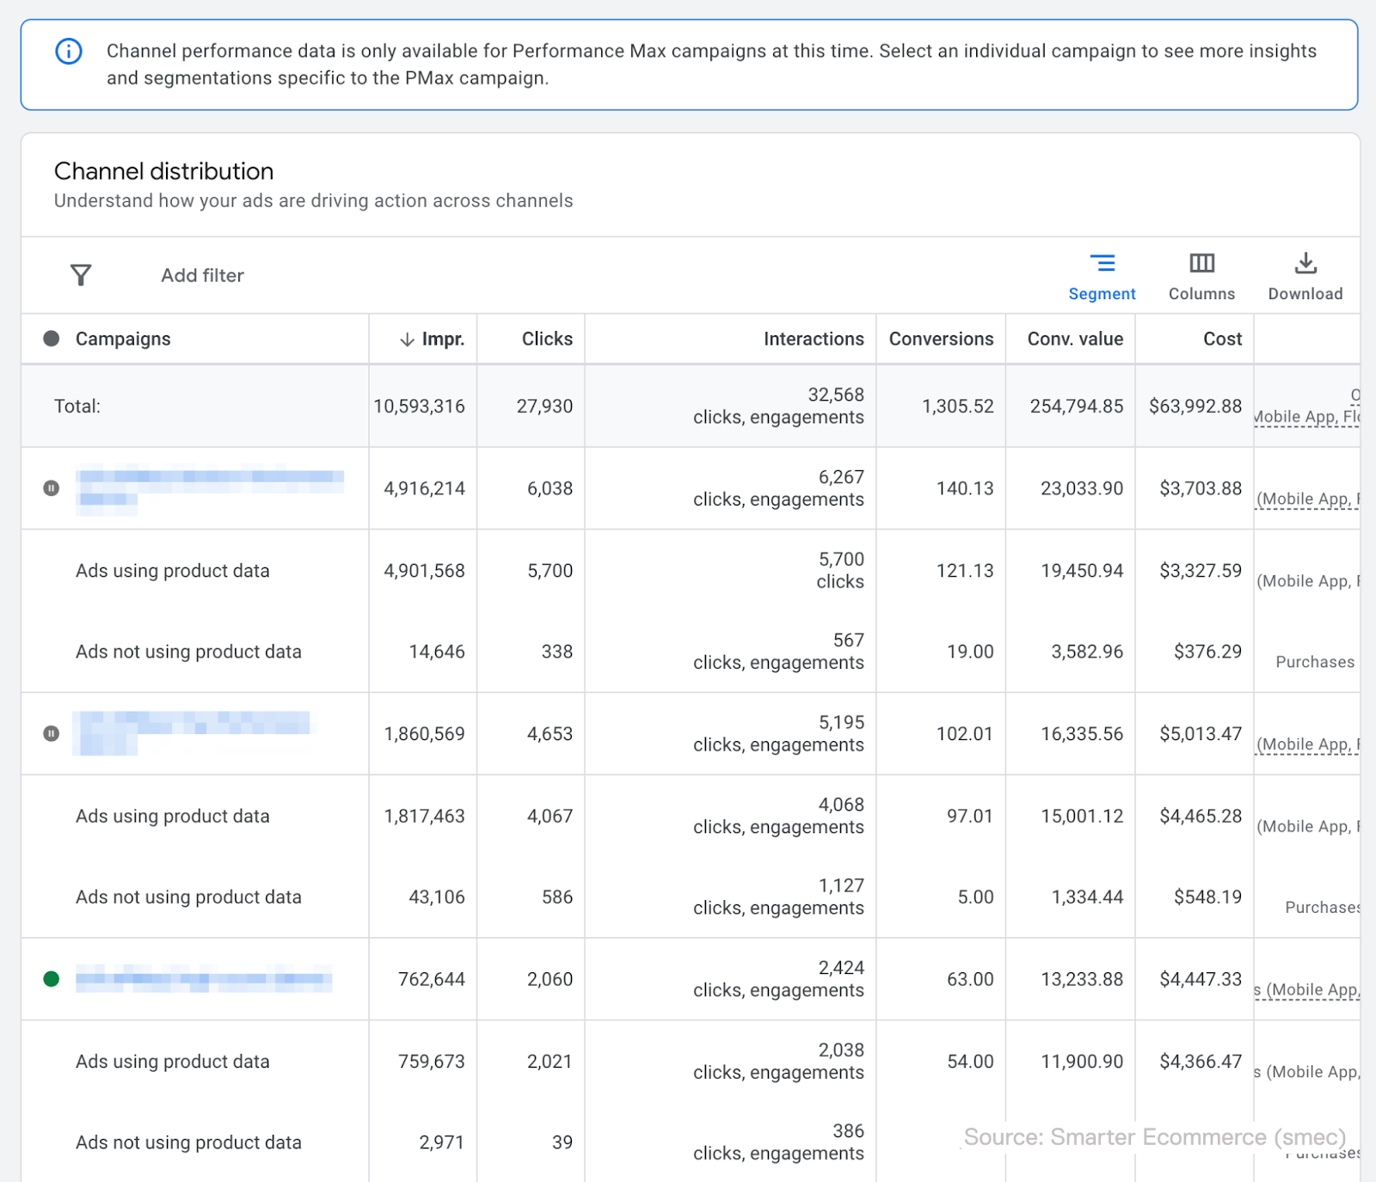Click the 4,901,568 impressions cell
The height and width of the screenshot is (1182, 1376).
(x=424, y=571)
